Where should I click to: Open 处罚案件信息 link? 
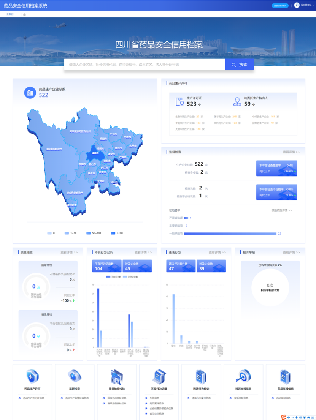coord(157,403)
